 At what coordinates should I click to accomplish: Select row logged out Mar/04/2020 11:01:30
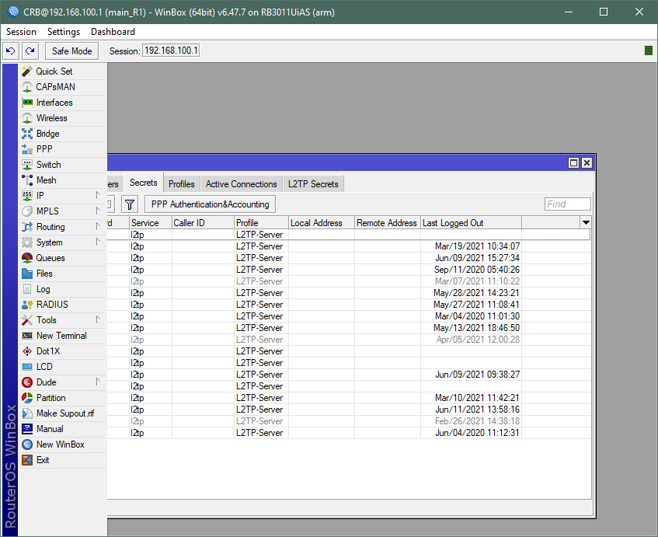point(349,316)
